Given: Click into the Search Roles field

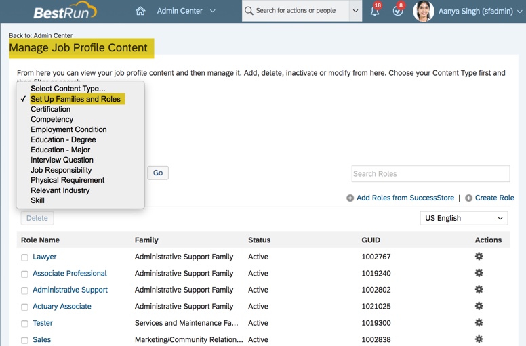Looking at the screenshot, I should pos(430,173).
